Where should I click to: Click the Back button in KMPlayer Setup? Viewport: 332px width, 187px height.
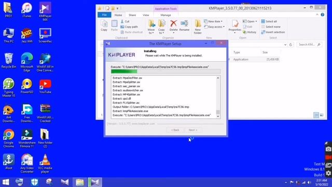coord(175,130)
